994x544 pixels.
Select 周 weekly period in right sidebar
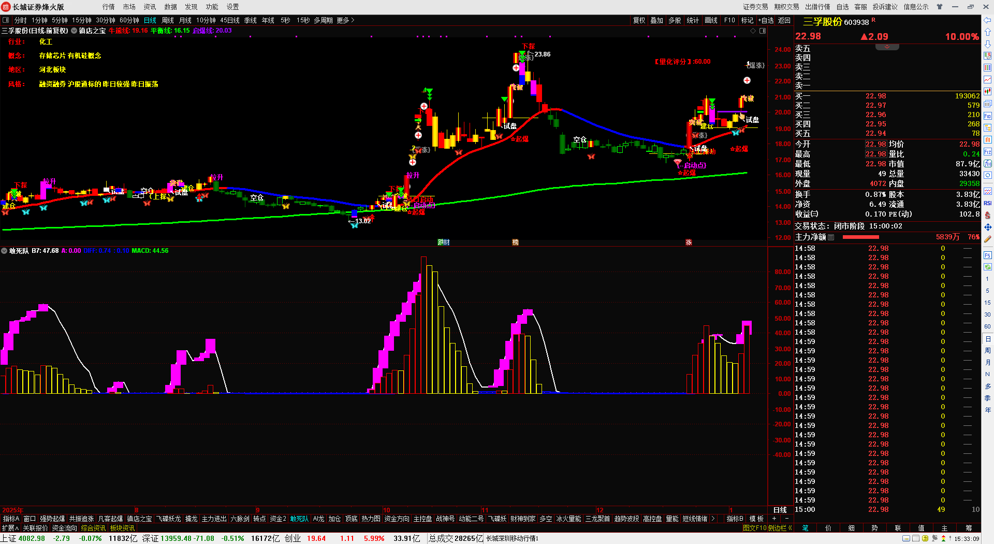[x=988, y=351]
